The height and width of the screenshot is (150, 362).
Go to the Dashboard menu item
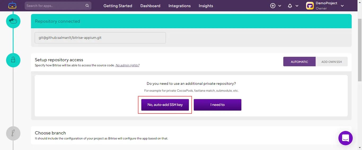[150, 6]
